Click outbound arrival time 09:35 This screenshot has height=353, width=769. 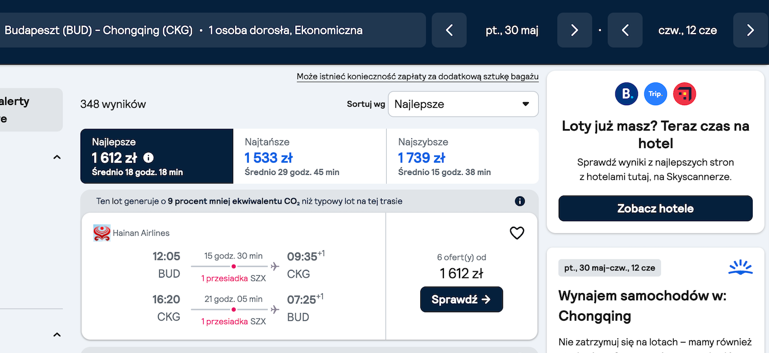[x=303, y=256]
